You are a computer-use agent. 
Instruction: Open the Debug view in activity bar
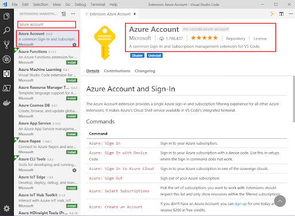pyautogui.click(x=6, y=59)
